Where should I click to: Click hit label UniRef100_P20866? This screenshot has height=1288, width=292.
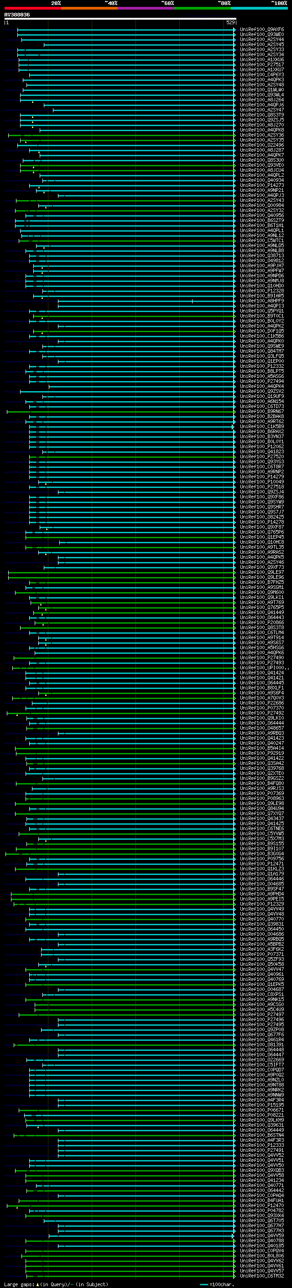point(262,622)
